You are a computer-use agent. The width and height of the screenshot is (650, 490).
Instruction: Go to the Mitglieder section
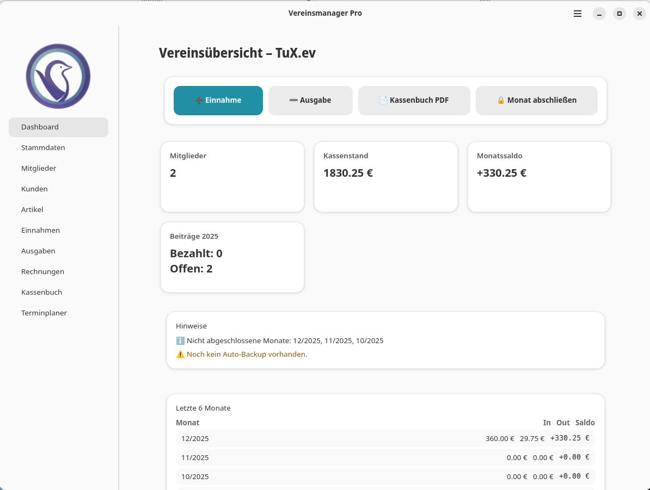pyautogui.click(x=39, y=169)
